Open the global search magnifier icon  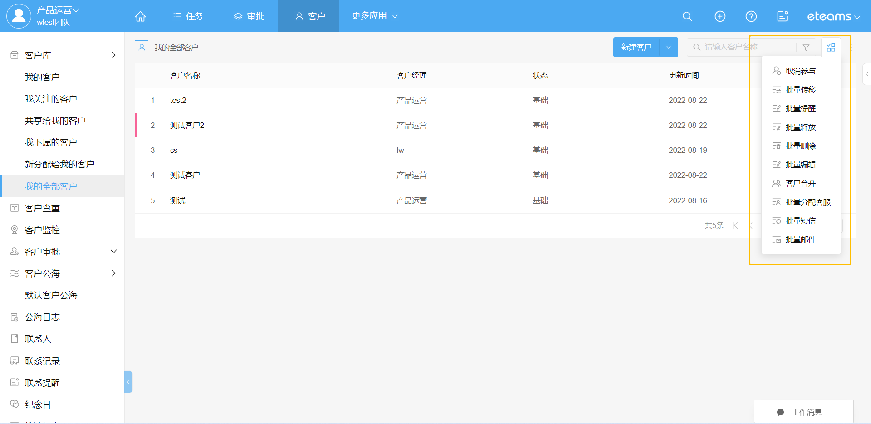(x=687, y=17)
